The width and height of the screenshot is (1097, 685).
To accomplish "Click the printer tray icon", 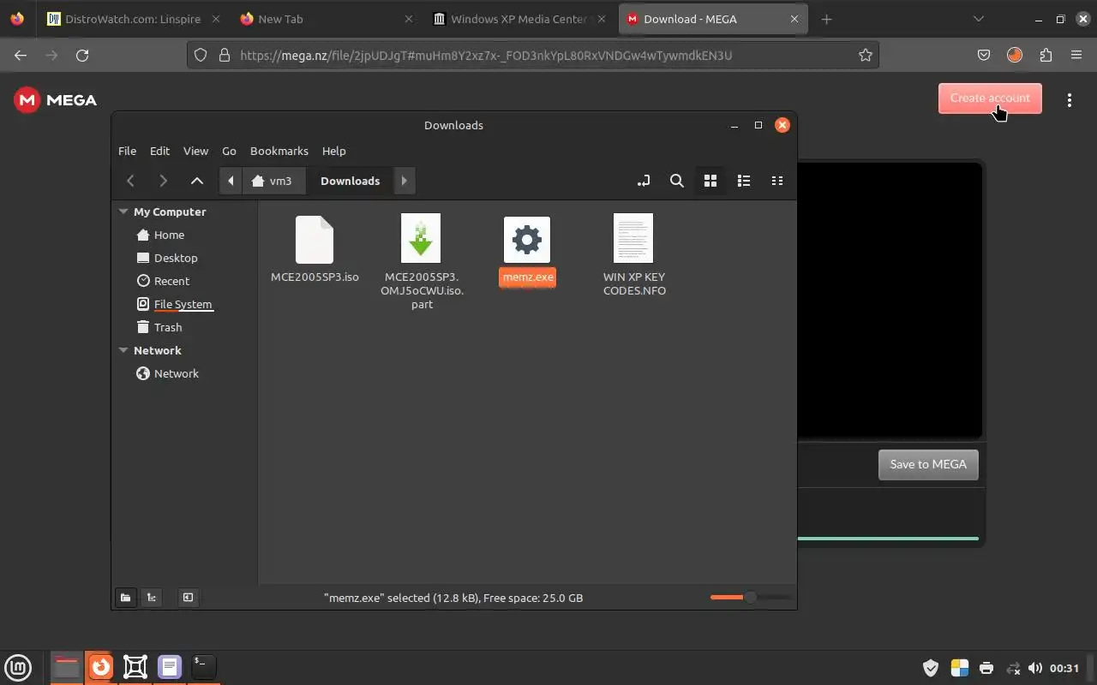I will click(x=986, y=668).
